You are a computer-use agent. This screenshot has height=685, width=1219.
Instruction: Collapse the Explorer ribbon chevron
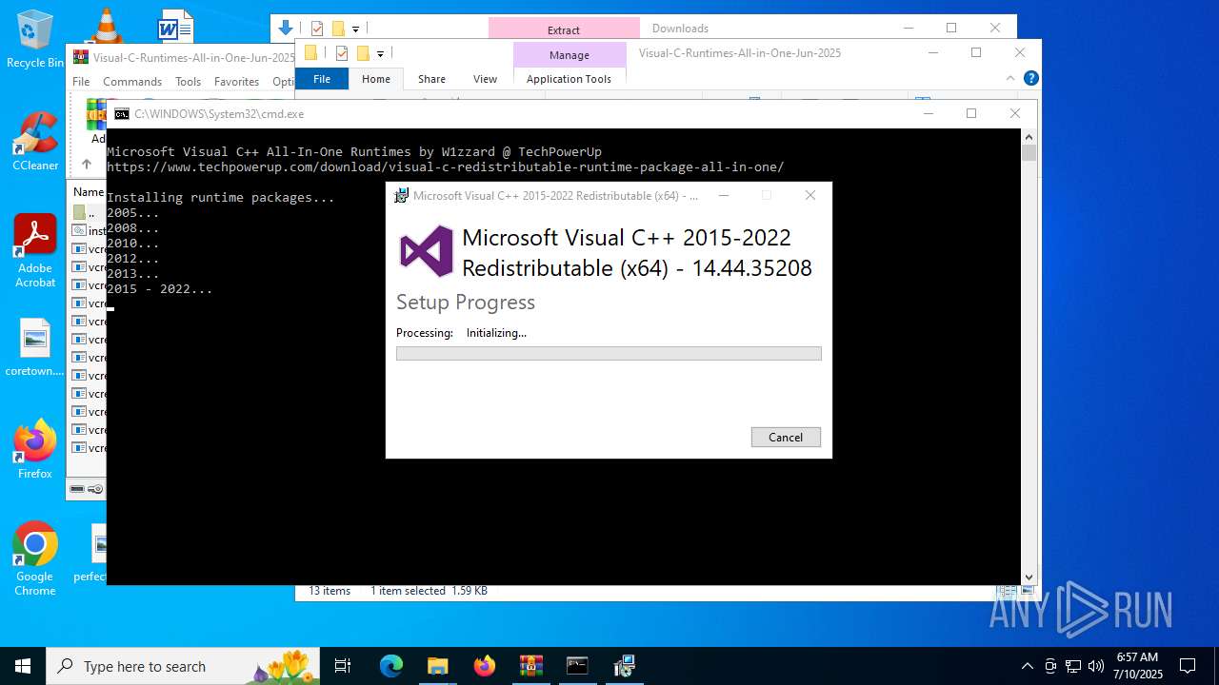point(1010,78)
